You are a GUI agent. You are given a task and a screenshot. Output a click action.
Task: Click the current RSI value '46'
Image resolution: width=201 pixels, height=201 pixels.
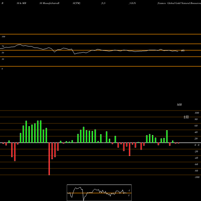coord(183,51)
